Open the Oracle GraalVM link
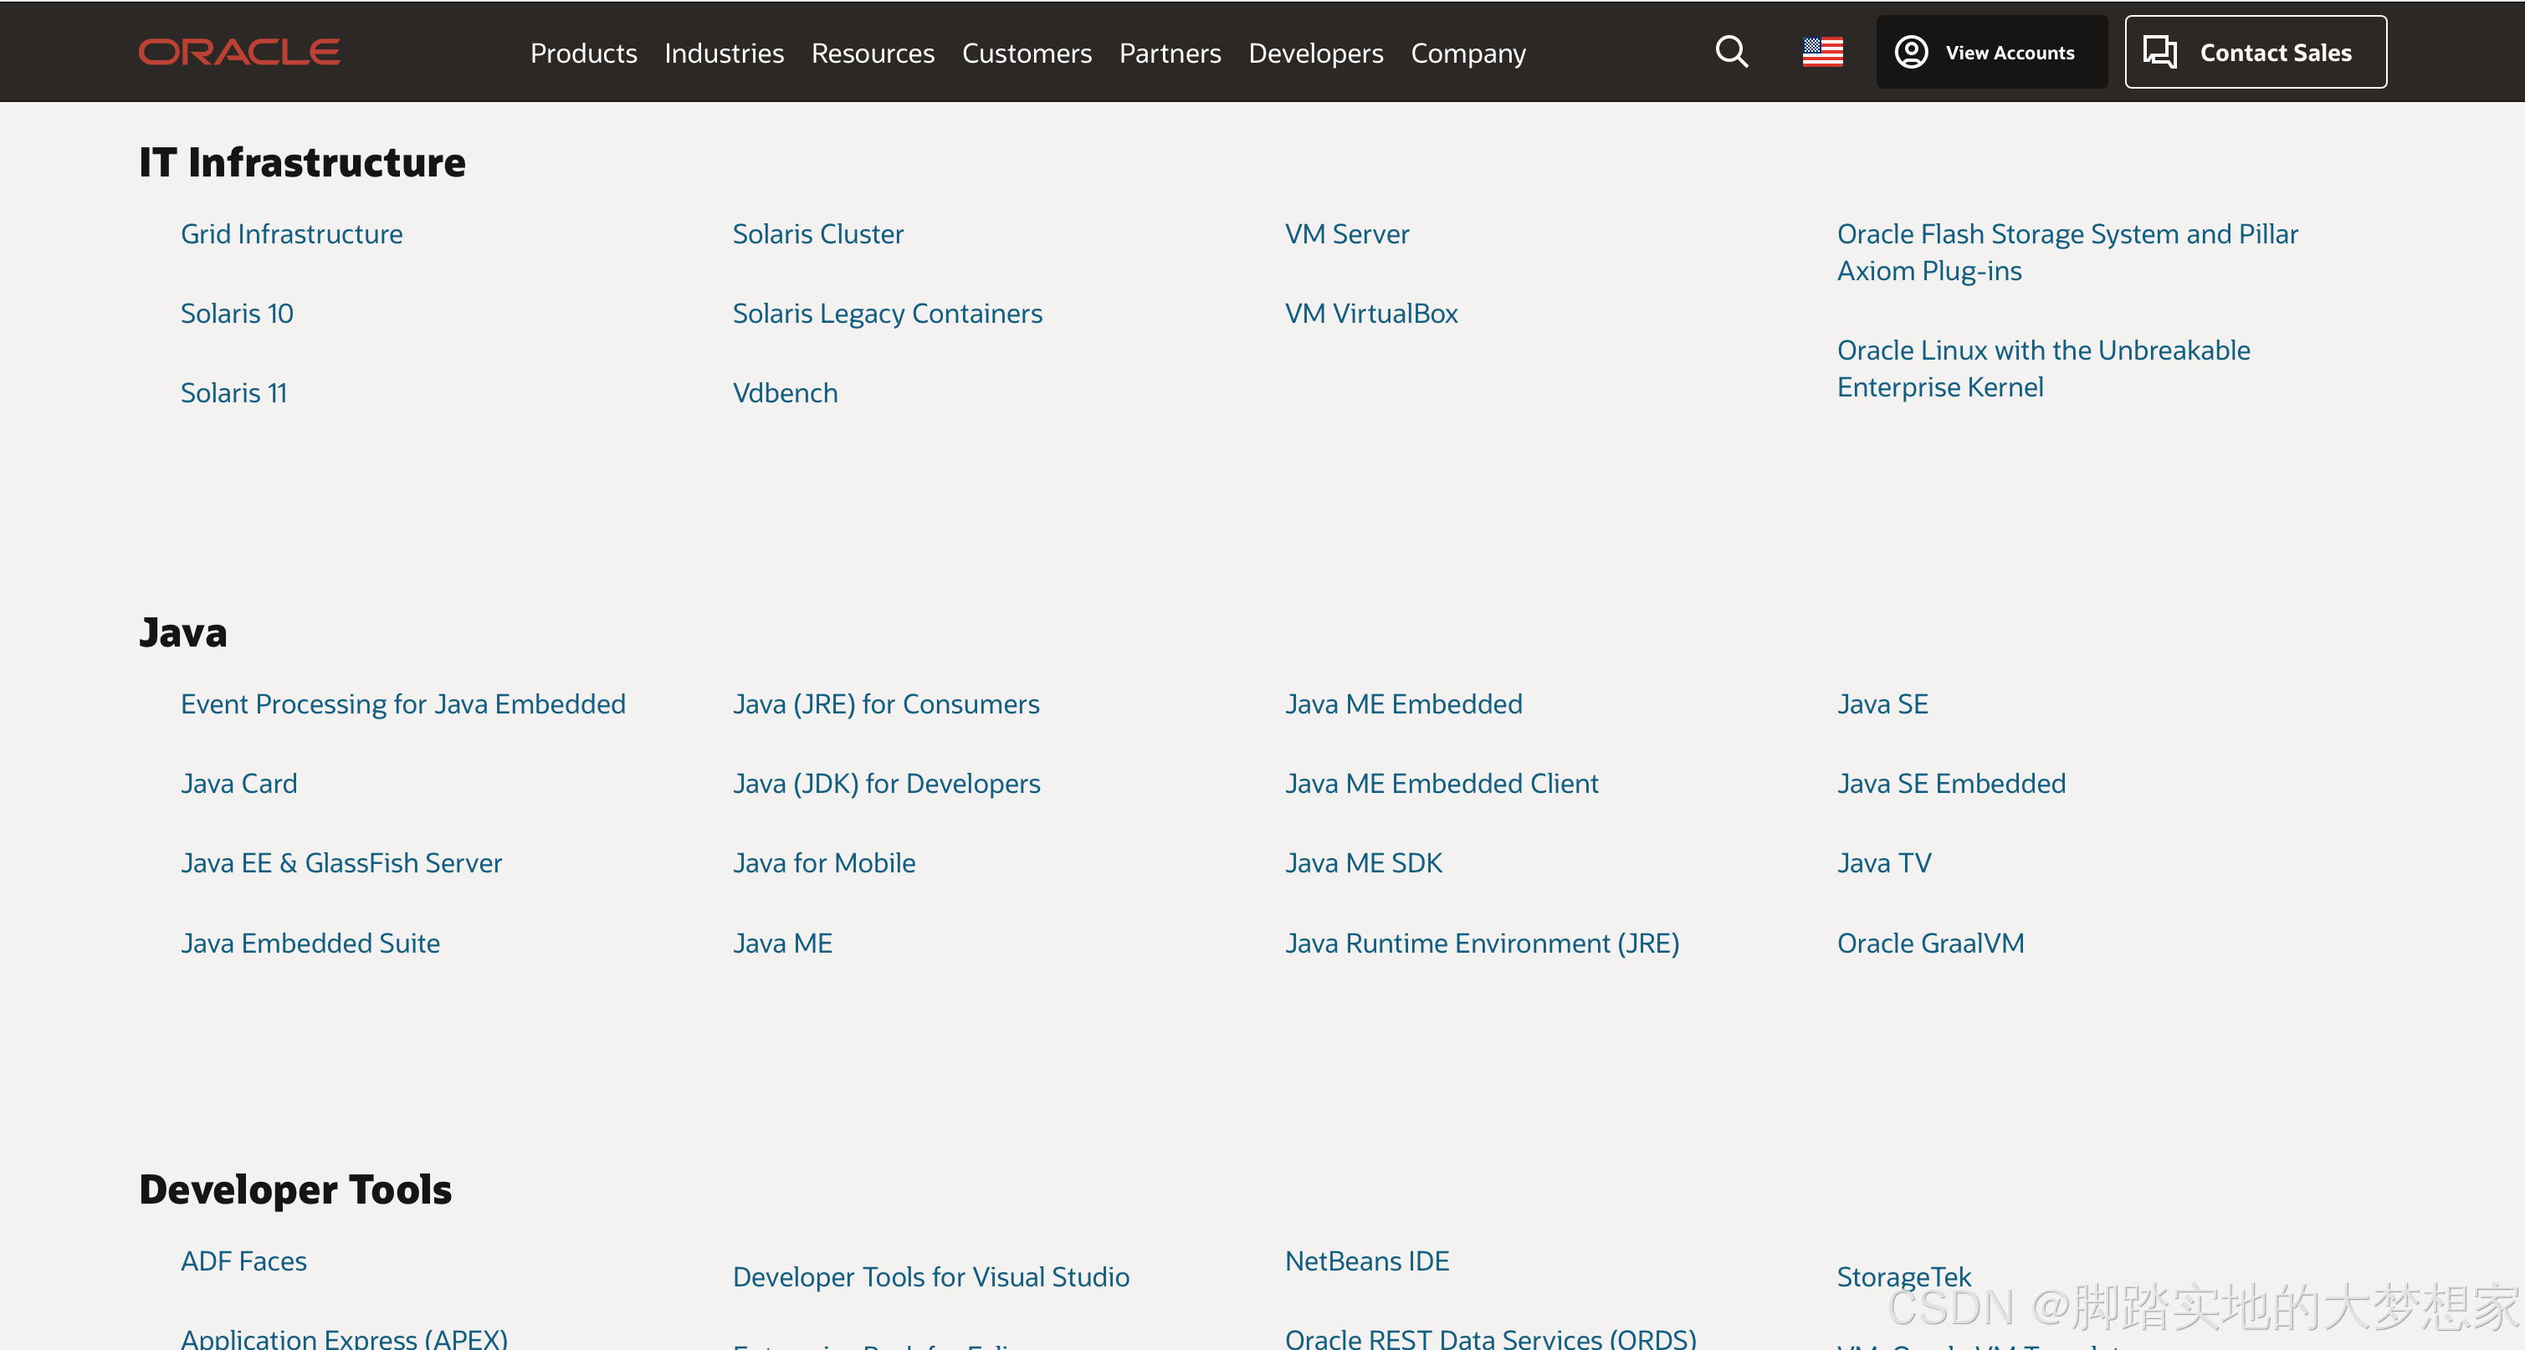The height and width of the screenshot is (1350, 2525). (x=1929, y=943)
